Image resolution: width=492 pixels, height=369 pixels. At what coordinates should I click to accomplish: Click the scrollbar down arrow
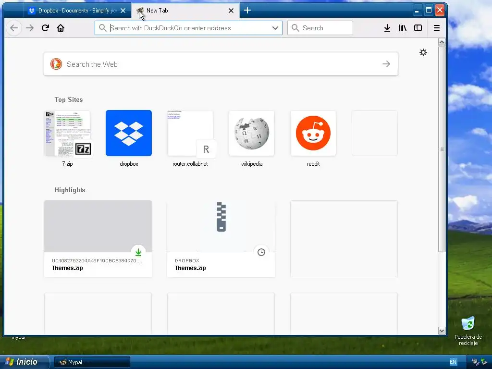(442, 331)
